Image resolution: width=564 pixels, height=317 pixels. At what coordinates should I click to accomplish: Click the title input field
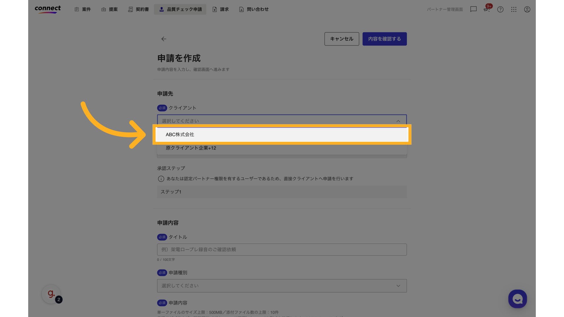(282, 249)
